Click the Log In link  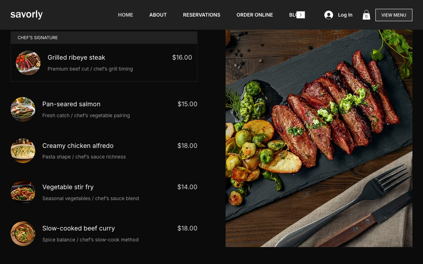[345, 15]
